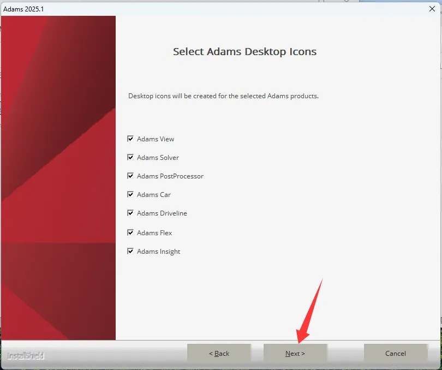Toggle the Adams Insight checkbox
The image size is (442, 370).
(130, 251)
